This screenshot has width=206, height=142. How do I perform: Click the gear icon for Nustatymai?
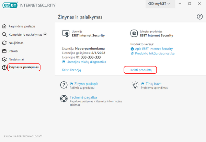4,59
